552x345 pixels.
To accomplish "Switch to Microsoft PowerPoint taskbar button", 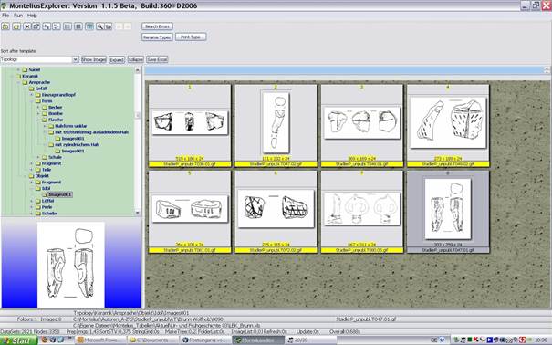I will [101, 340].
